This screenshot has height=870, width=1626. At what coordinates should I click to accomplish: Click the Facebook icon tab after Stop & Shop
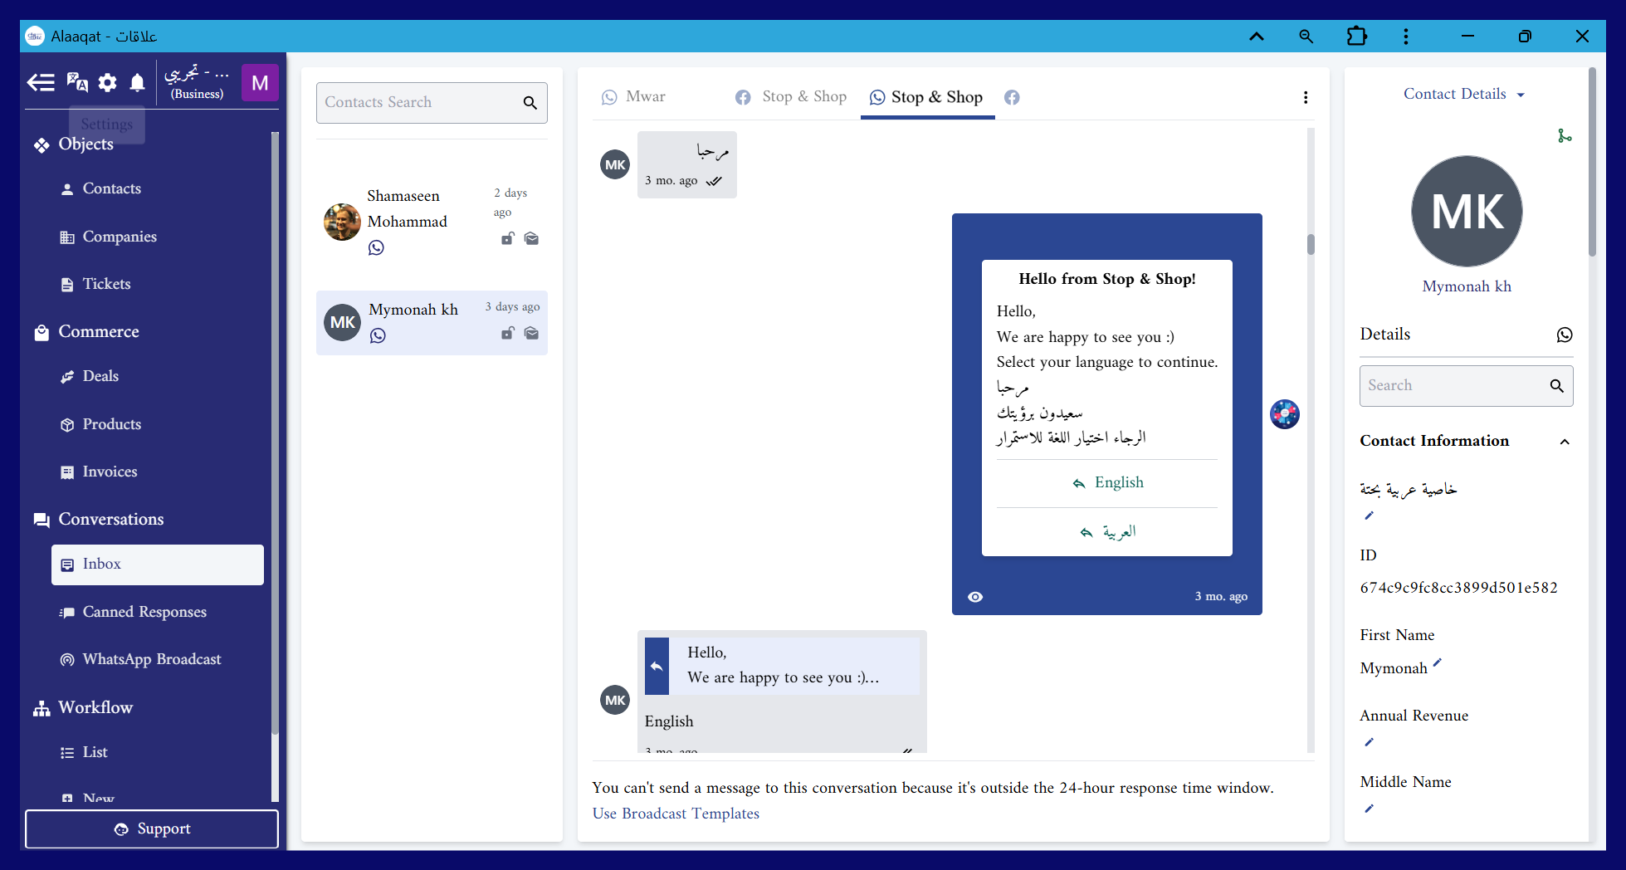point(1012,98)
